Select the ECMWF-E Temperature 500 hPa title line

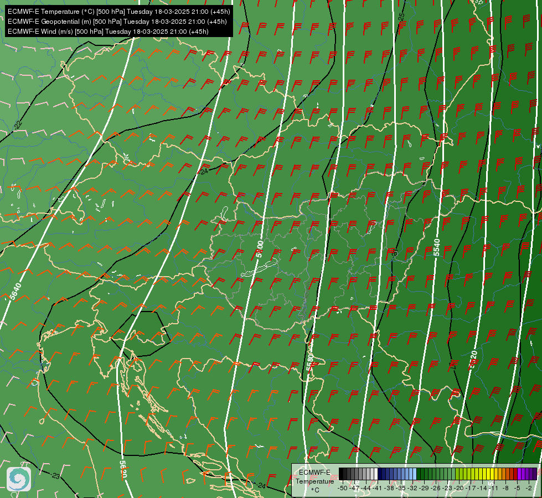(x=118, y=12)
